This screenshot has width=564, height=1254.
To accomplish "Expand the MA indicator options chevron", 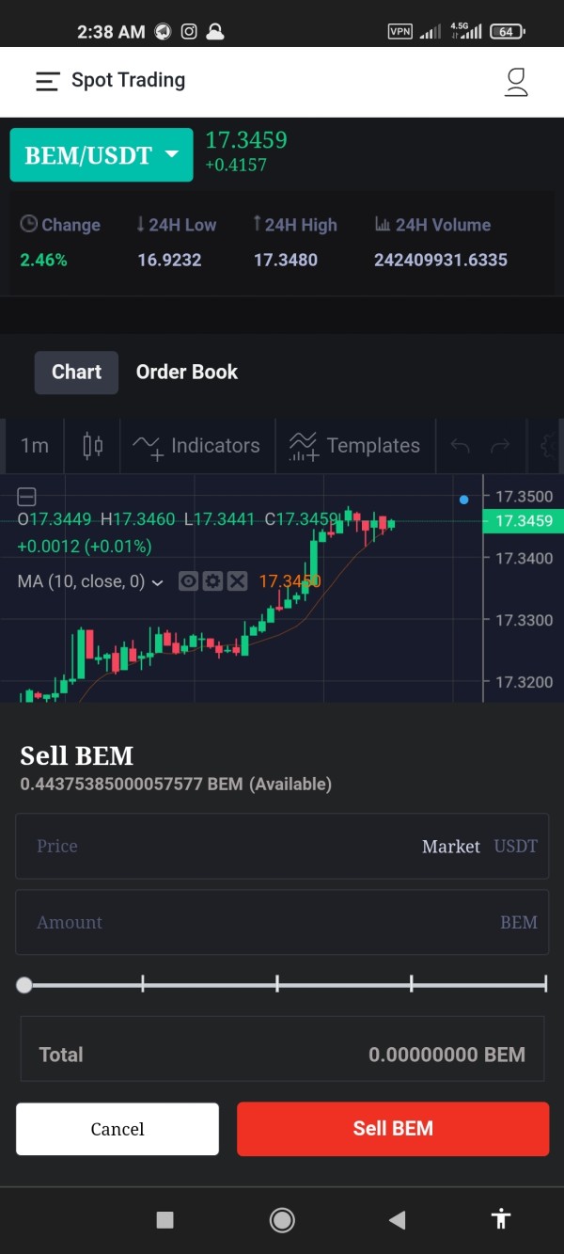I will click(158, 582).
